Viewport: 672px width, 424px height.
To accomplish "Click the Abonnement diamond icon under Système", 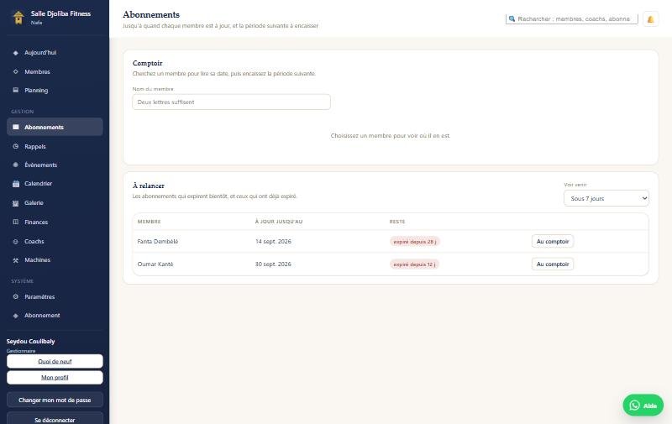I will point(16,316).
